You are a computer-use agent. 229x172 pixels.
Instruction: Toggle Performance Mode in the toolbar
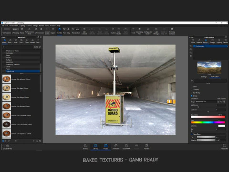pyautogui.click(x=29, y=31)
